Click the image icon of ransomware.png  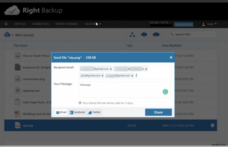(18, 79)
